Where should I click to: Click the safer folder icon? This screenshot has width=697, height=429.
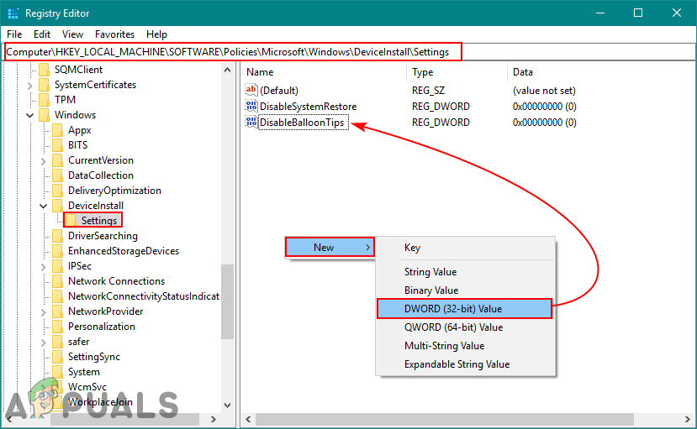(x=57, y=341)
